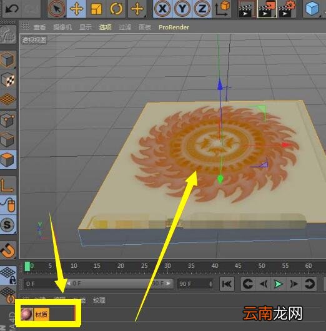The image size is (326, 331).
Task: Click the red X axis gizmo arrow
Action: point(287,145)
